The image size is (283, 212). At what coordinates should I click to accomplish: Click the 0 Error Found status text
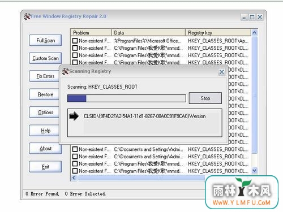pos(42,194)
